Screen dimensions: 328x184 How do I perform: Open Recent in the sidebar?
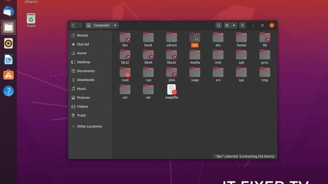click(90, 35)
